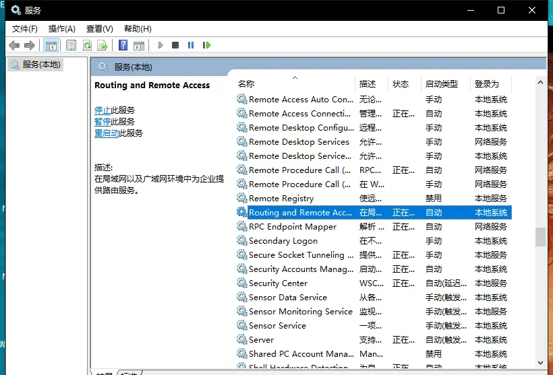Click gear icon of Remote Desktop Services row
Image resolution: width=553 pixels, height=375 pixels.
(x=241, y=141)
